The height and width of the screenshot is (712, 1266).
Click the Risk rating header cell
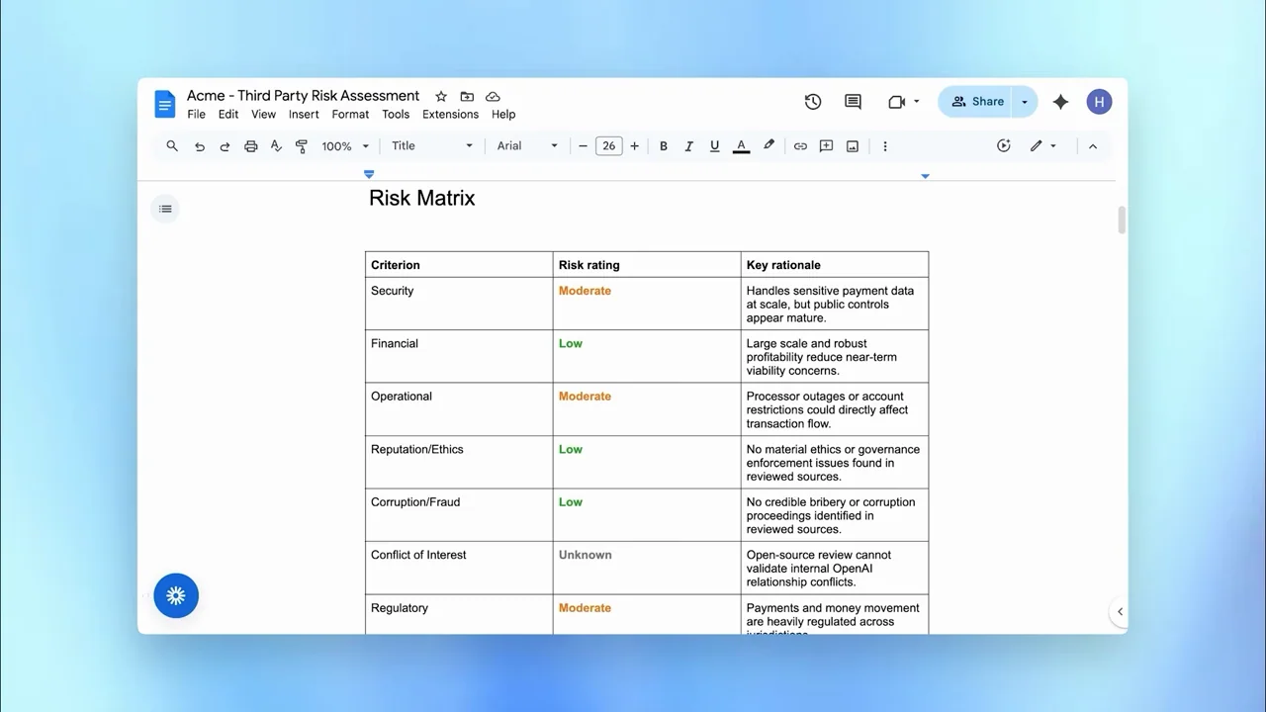tap(647, 265)
